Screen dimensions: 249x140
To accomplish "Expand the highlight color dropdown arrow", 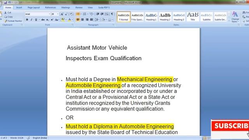I will point(66,20).
